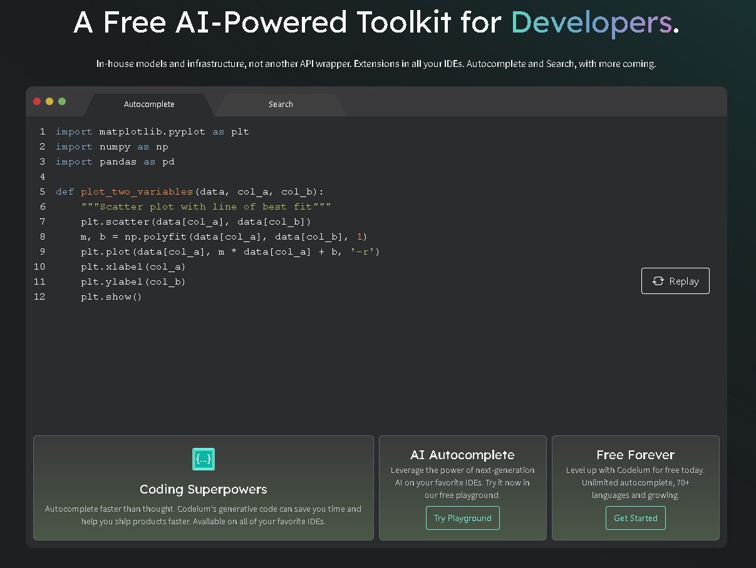This screenshot has height=568, width=756.
Task: Click the yellow window dot
Action: point(49,101)
